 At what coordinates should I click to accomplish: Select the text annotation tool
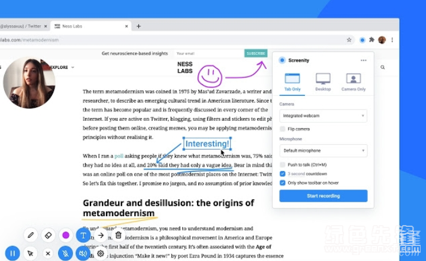coord(83,235)
